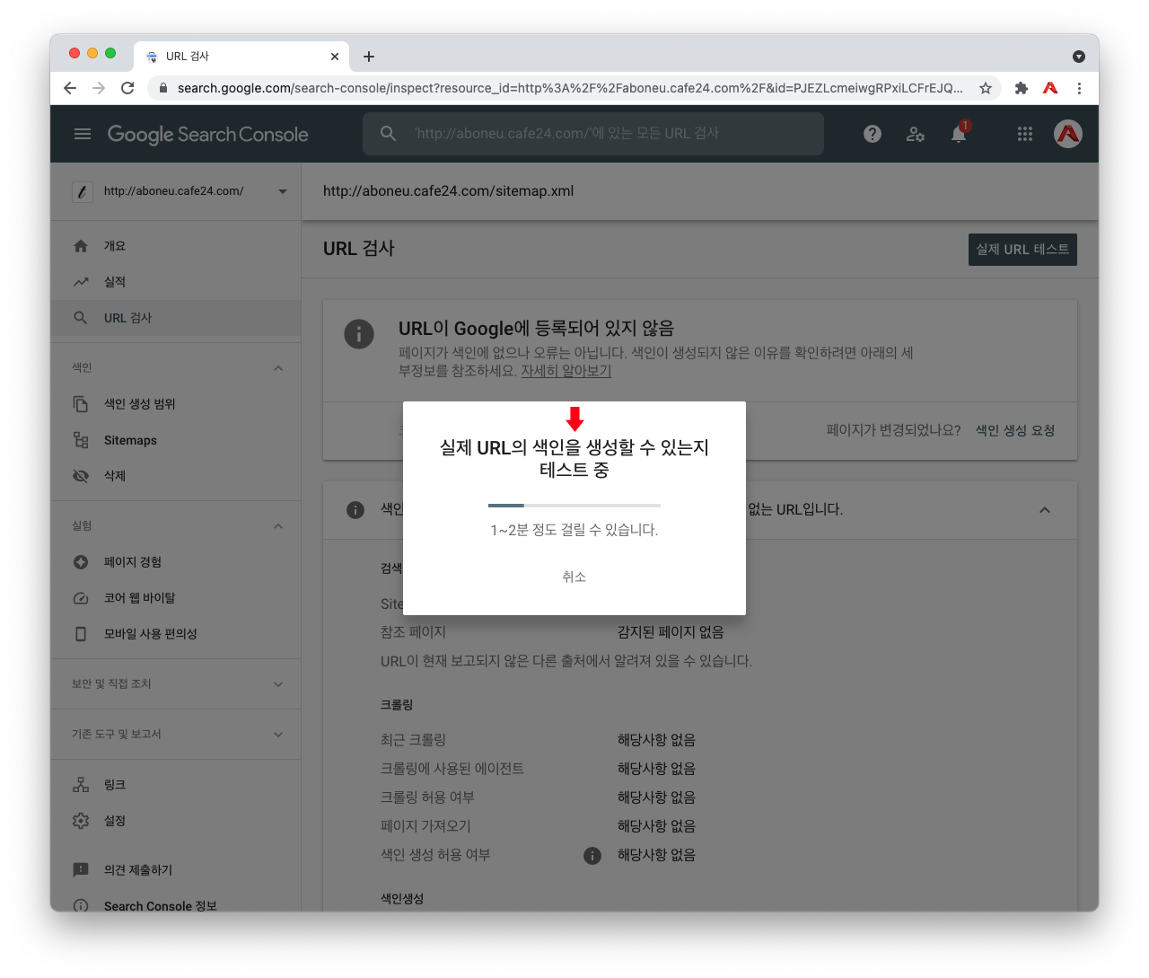The width and height of the screenshot is (1149, 978).
Task: Open 코어 웹 바이탈 report
Action: click(x=175, y=598)
